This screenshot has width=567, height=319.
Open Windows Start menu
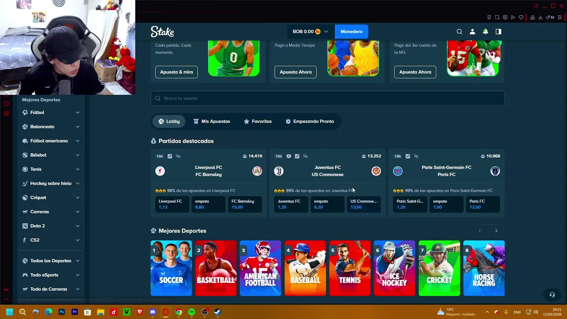click(x=10, y=312)
